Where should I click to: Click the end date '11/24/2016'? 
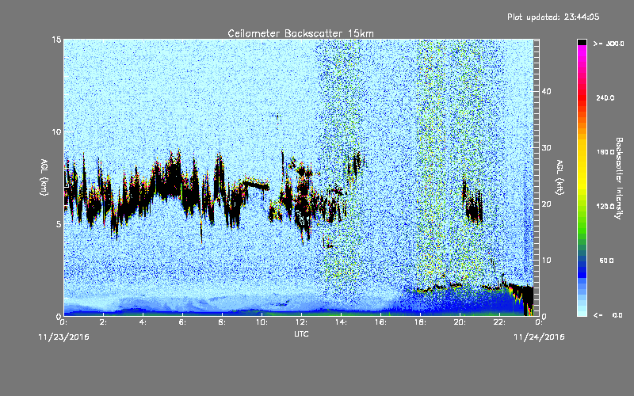point(539,337)
